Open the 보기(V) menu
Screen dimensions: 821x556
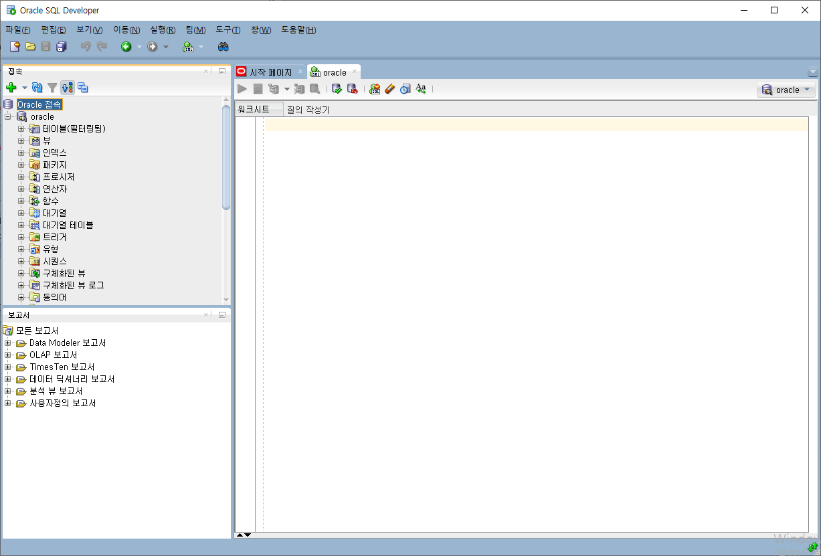tap(90, 30)
